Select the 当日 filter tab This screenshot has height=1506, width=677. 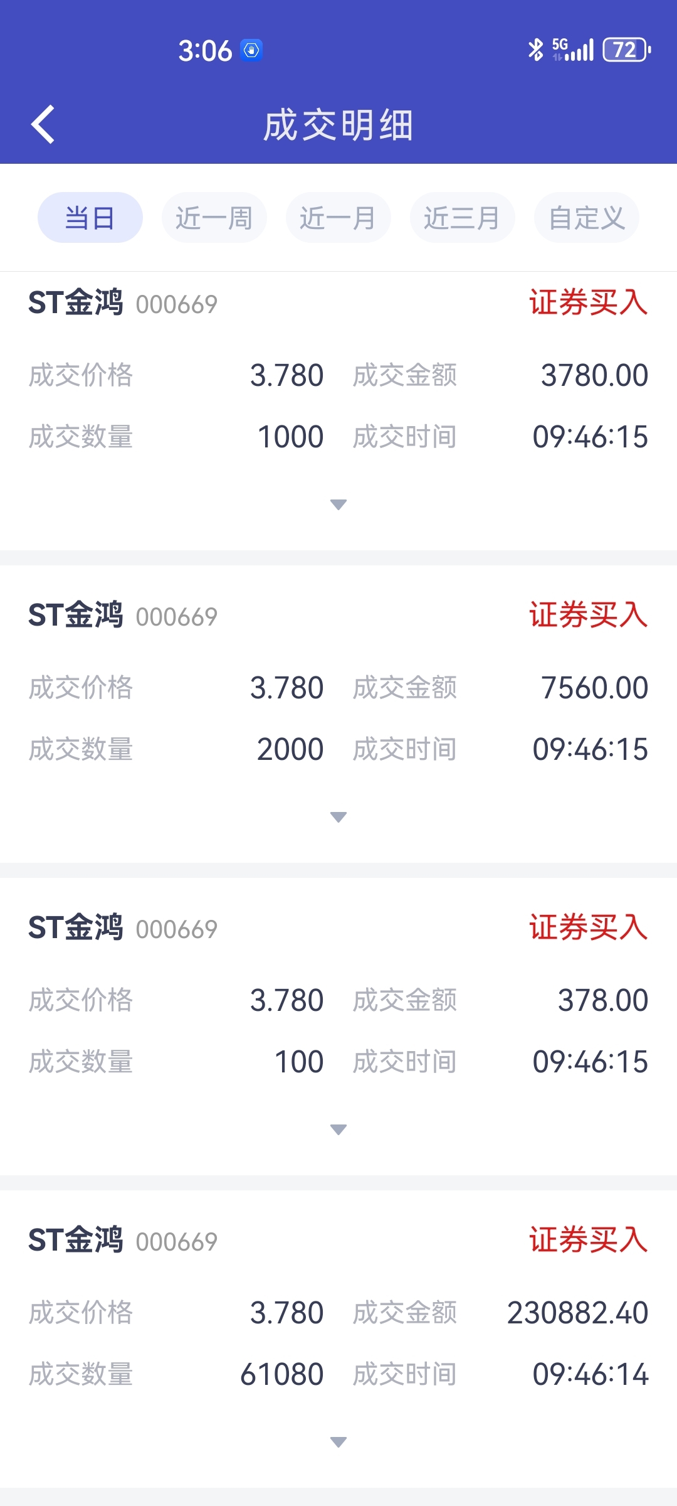90,218
